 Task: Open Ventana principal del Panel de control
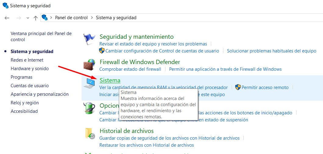41,37
